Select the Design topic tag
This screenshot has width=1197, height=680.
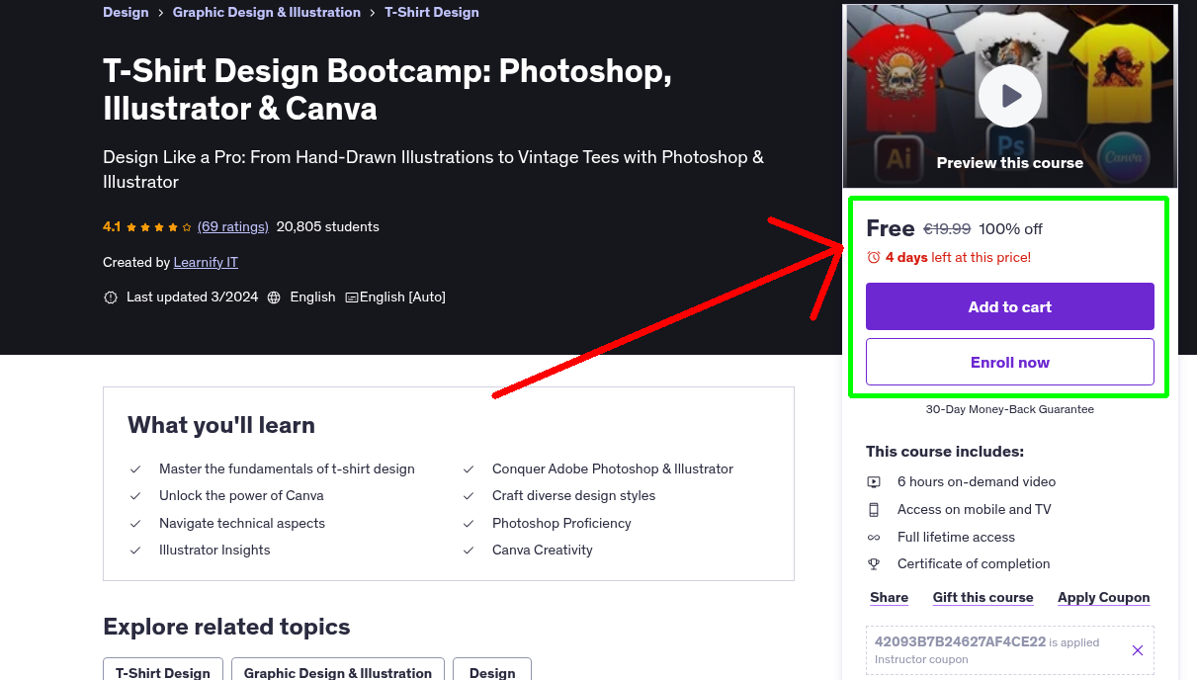(x=492, y=672)
